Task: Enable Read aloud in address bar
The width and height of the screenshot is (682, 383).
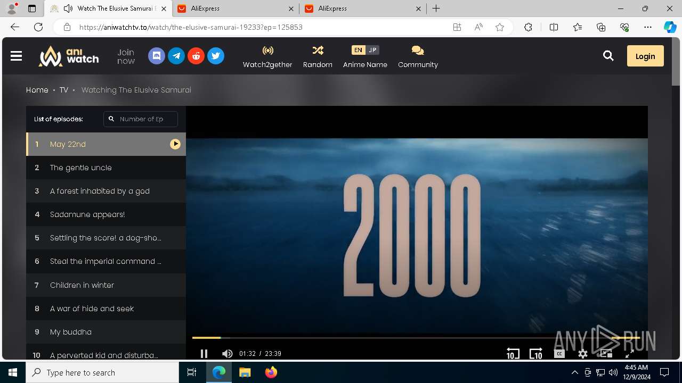Action: pyautogui.click(x=478, y=27)
